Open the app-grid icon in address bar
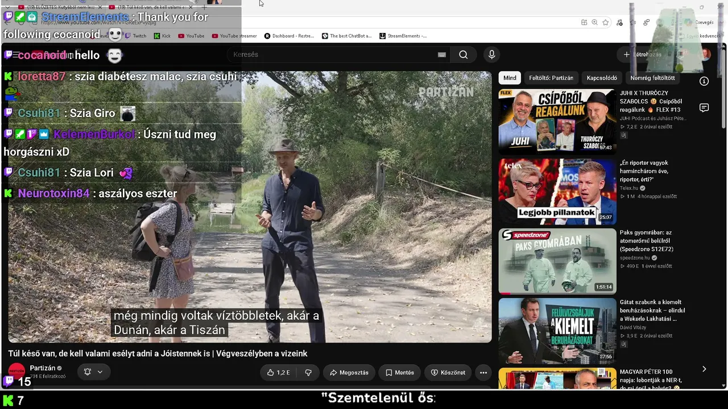728x409 pixels. 584,22
